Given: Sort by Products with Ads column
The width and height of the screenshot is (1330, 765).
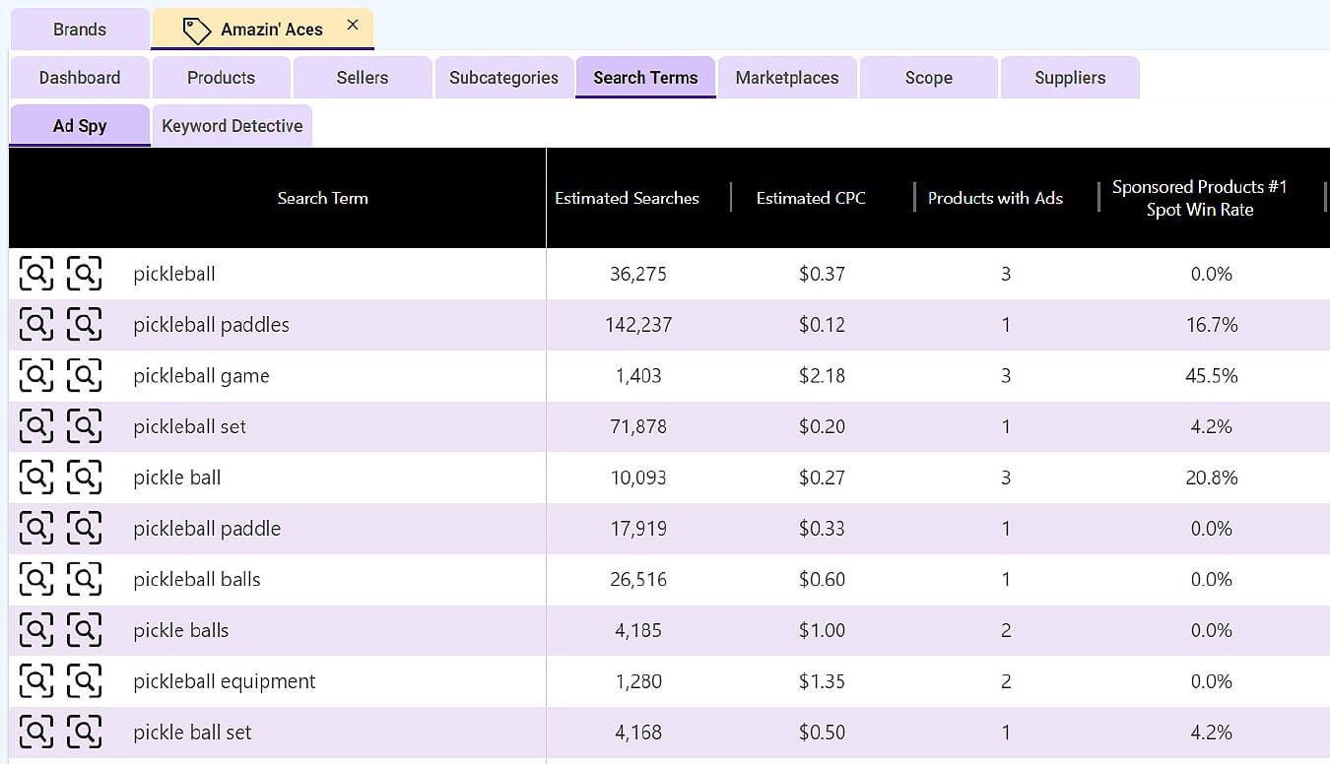Looking at the screenshot, I should point(995,198).
